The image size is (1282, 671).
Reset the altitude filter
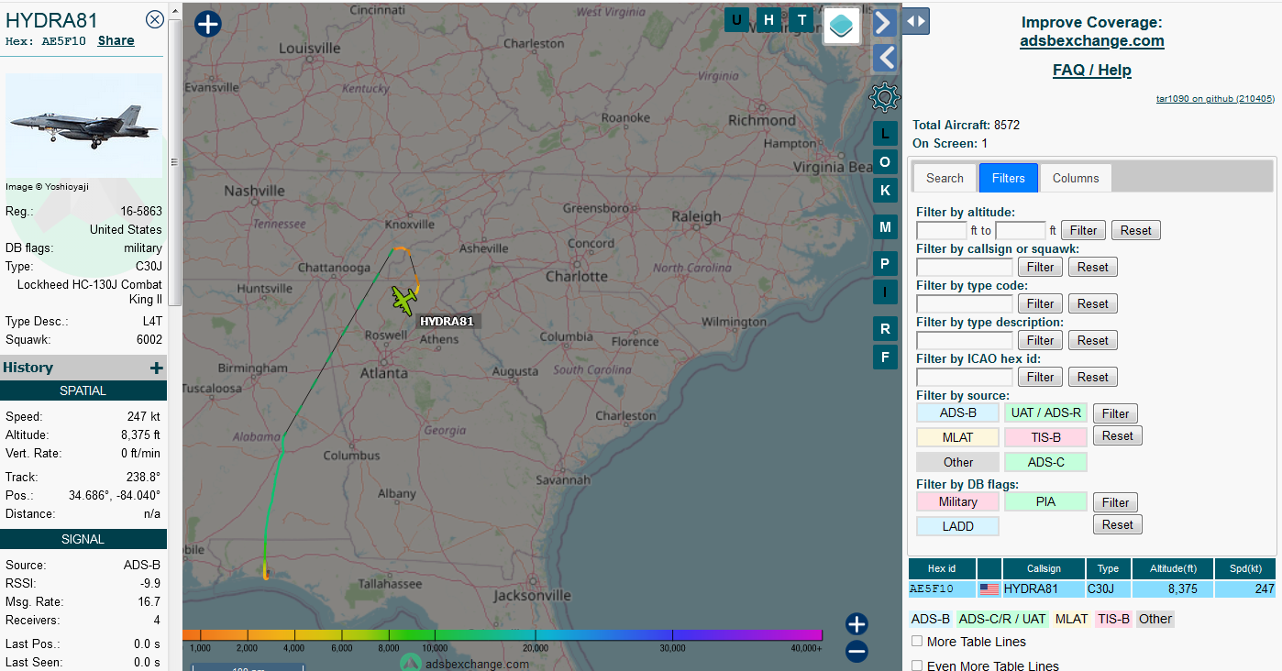point(1136,230)
